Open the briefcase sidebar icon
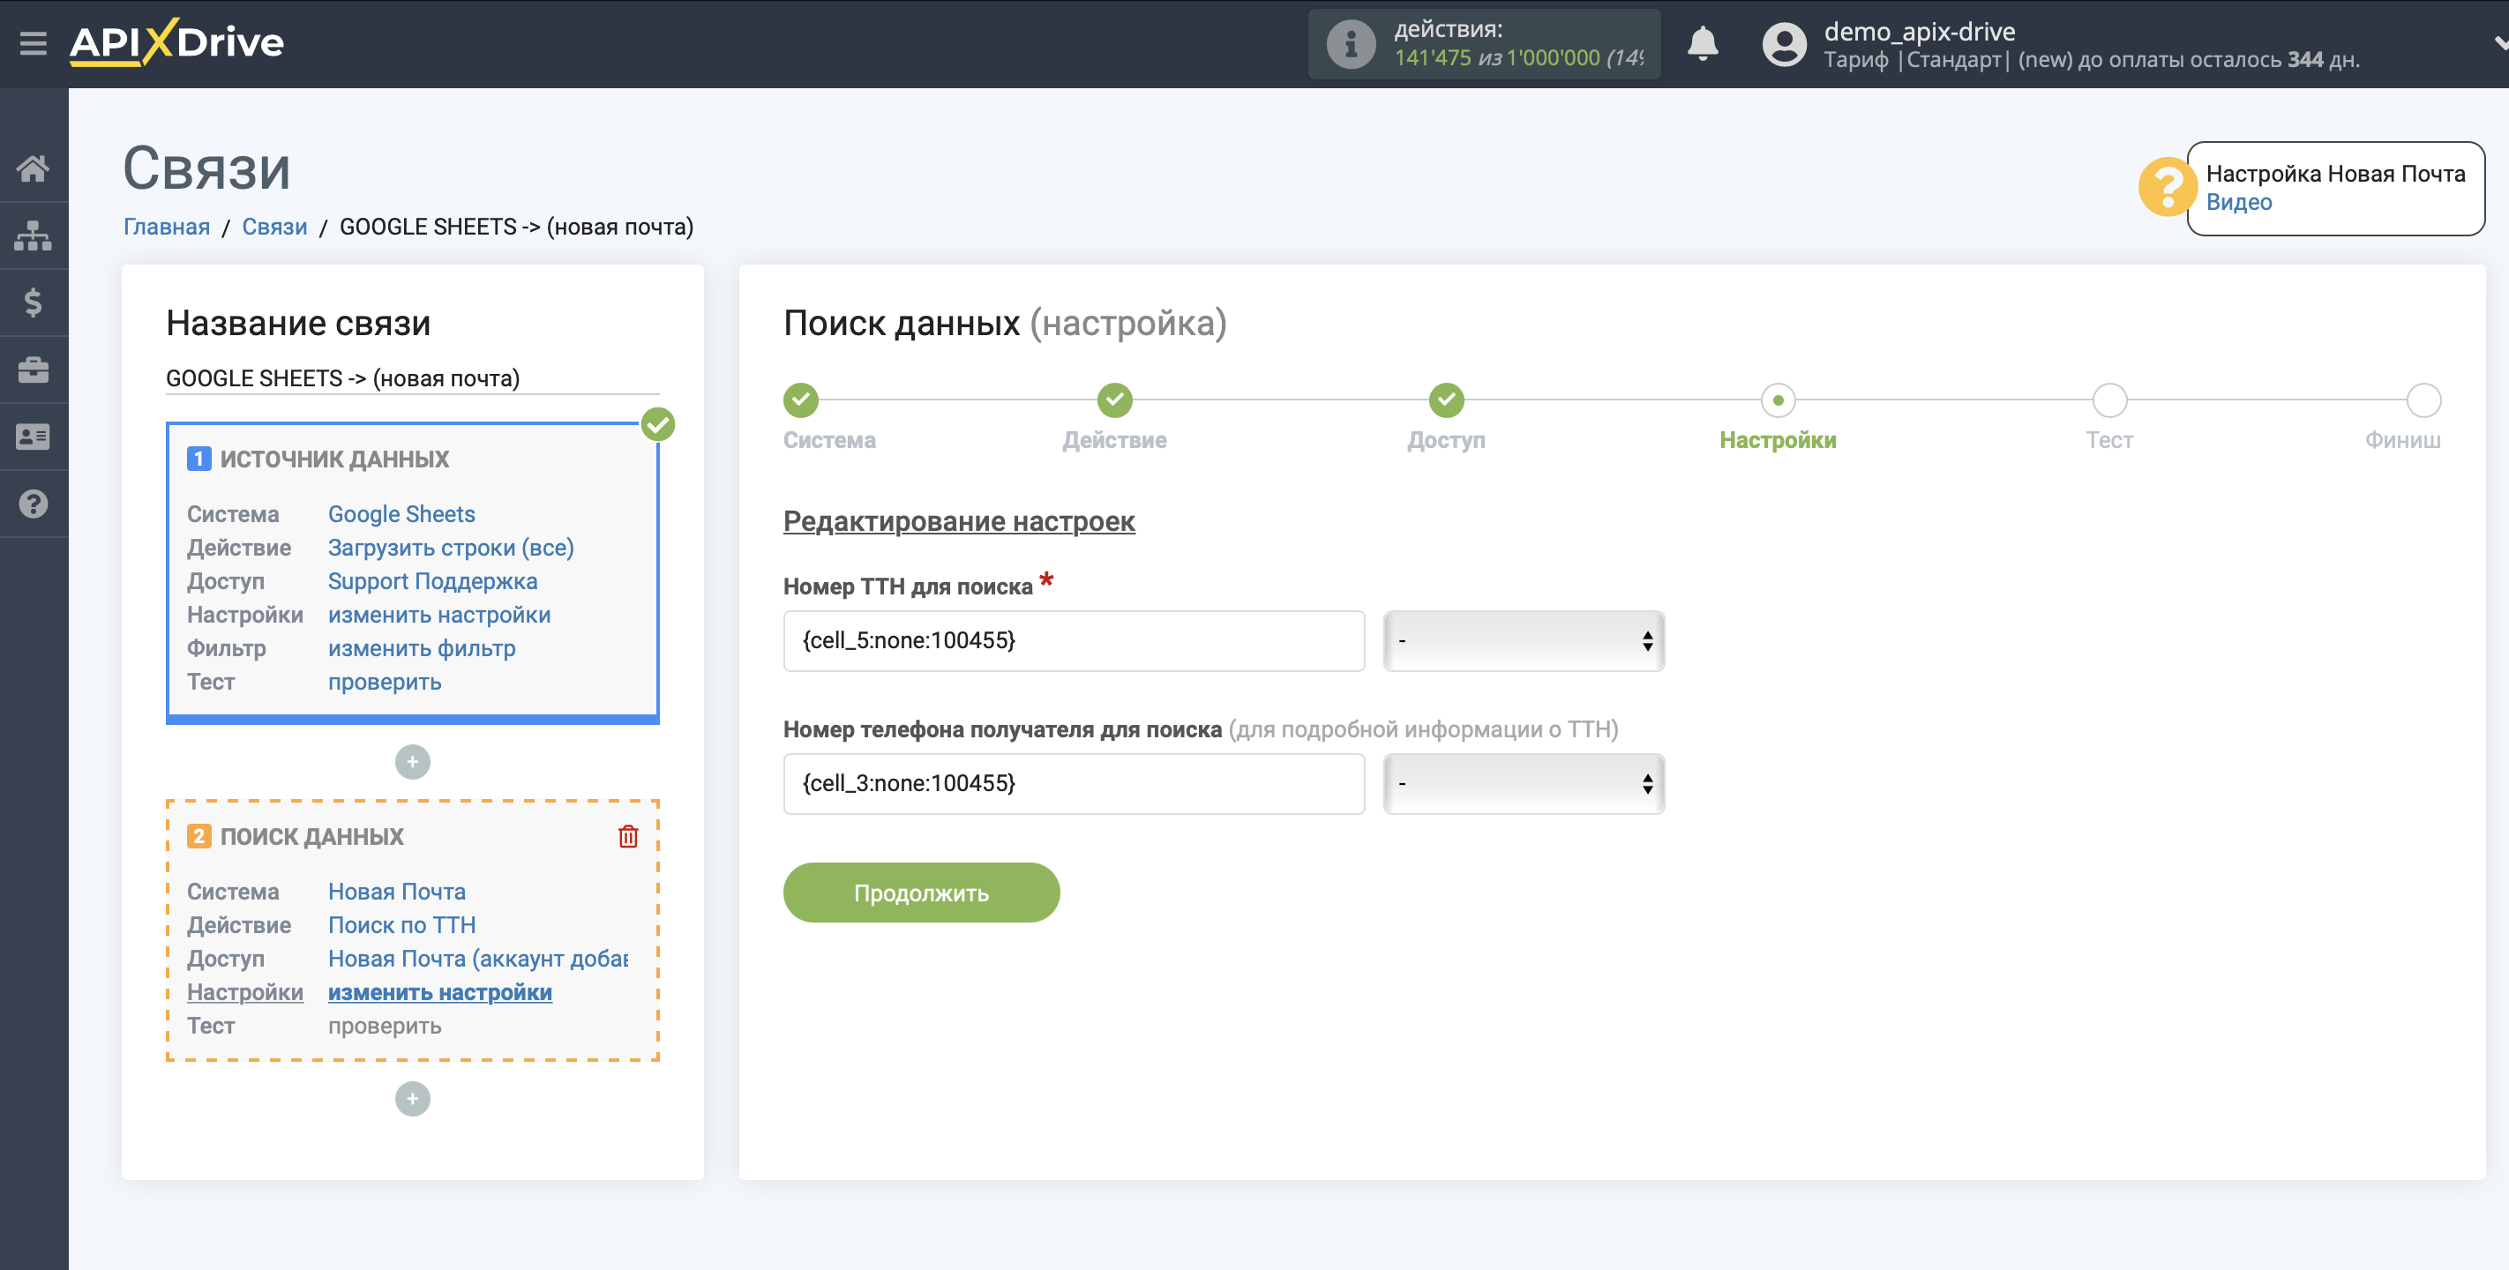This screenshot has height=1270, width=2509. point(34,370)
